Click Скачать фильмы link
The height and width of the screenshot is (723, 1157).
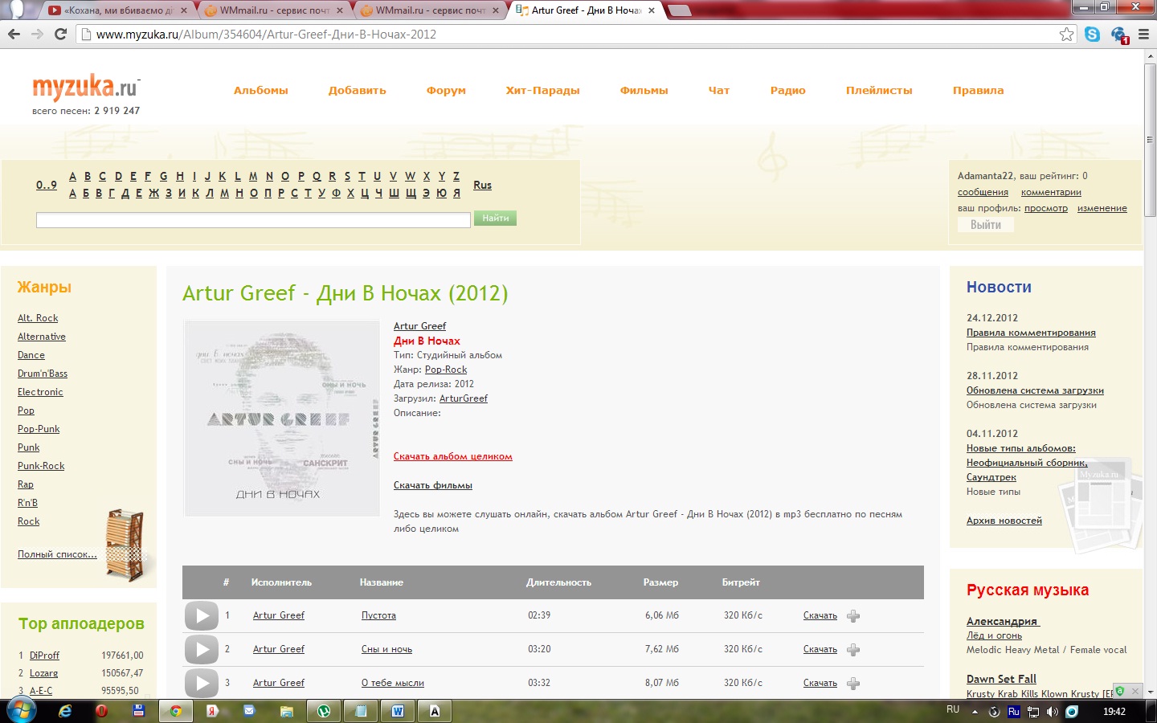click(x=433, y=485)
